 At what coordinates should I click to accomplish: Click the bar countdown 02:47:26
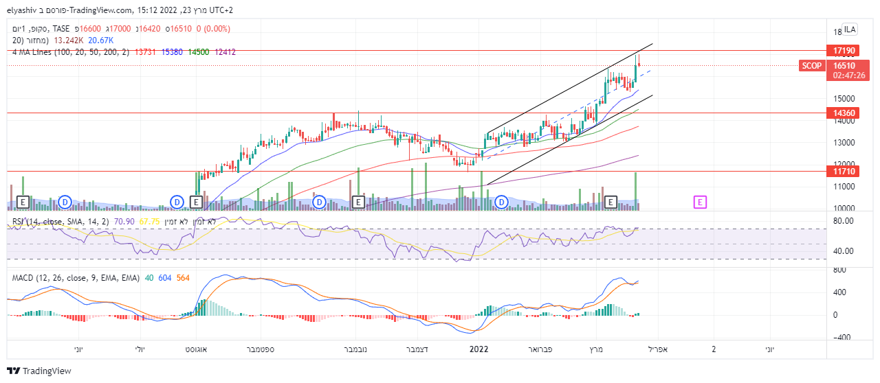(x=848, y=76)
